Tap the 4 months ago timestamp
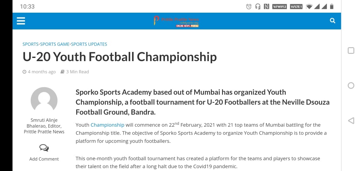 (x=41, y=72)
